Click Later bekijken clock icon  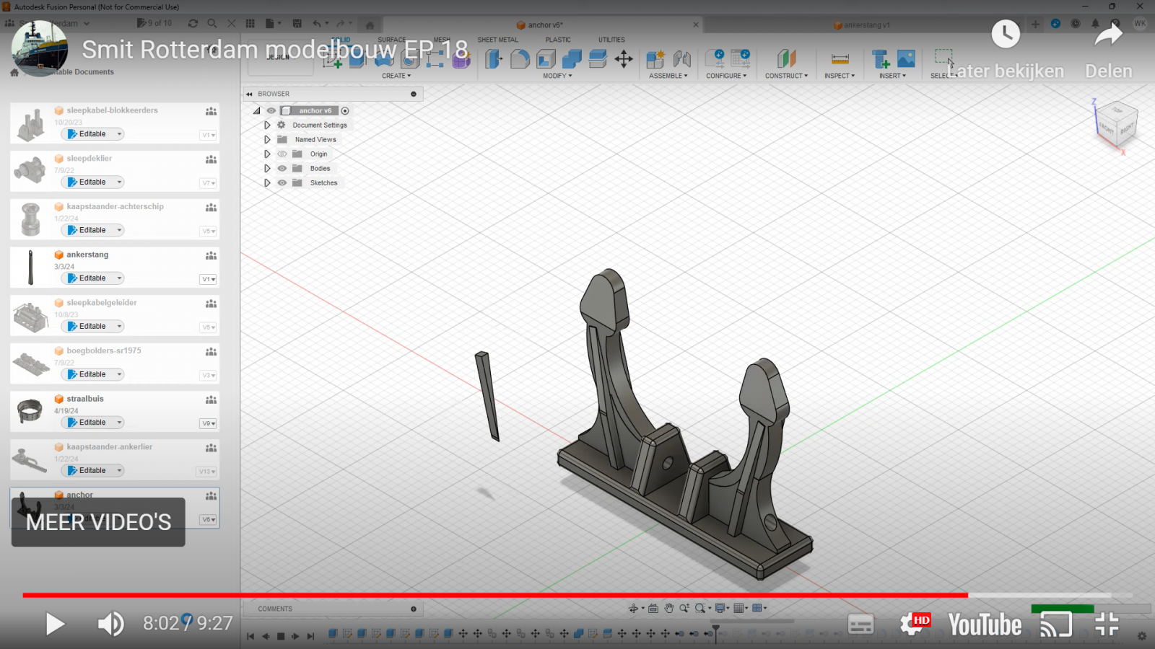[x=1006, y=34]
